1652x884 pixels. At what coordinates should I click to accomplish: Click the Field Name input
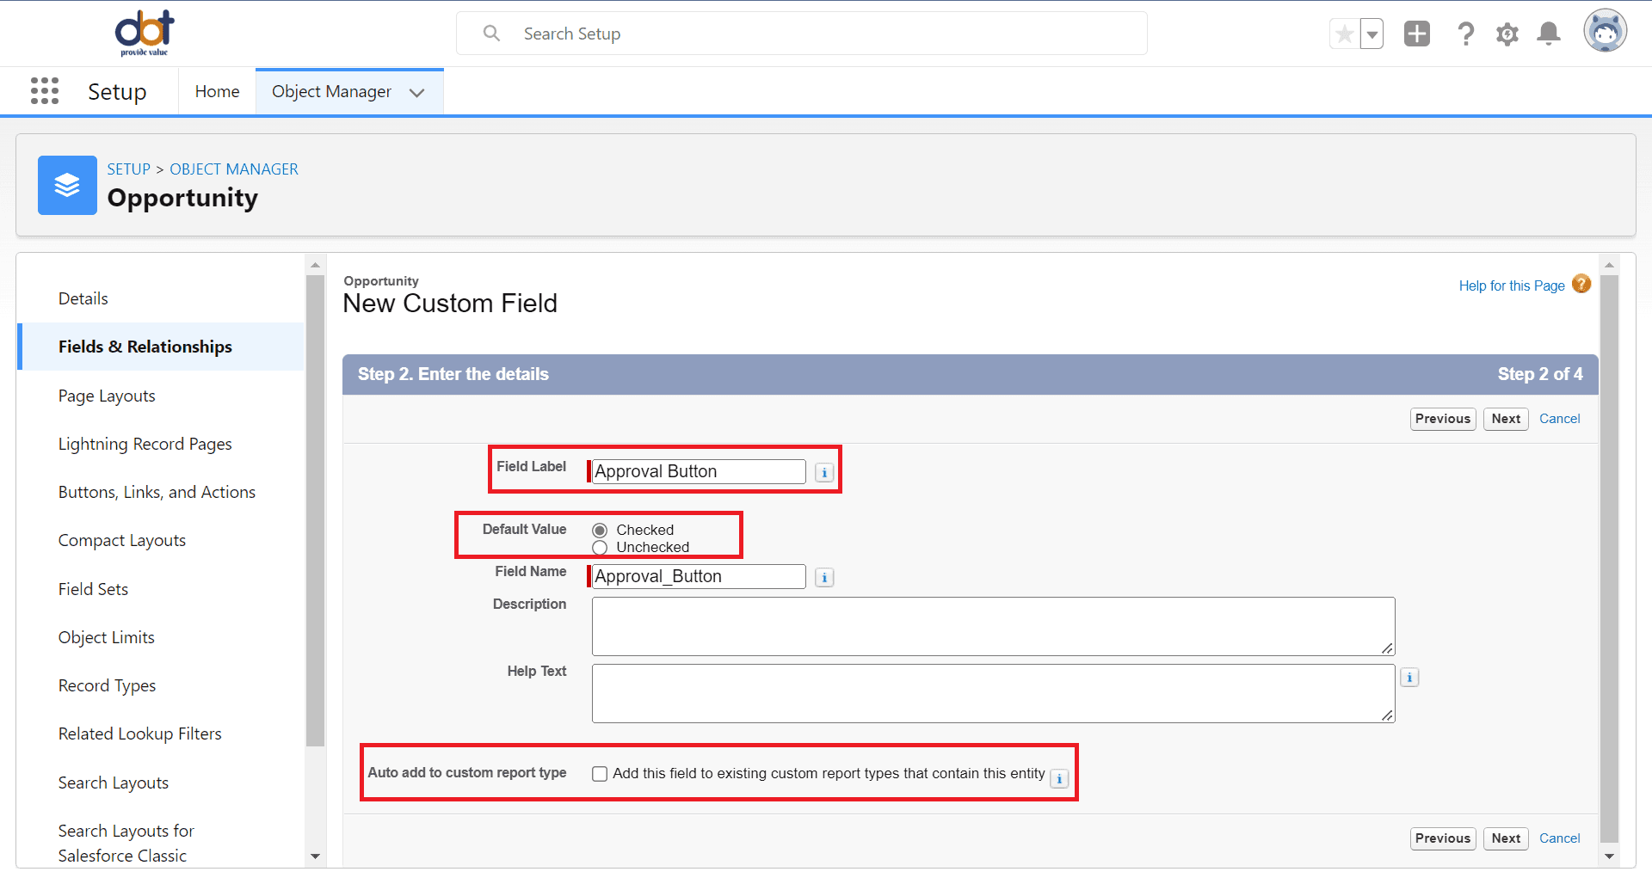699,576
